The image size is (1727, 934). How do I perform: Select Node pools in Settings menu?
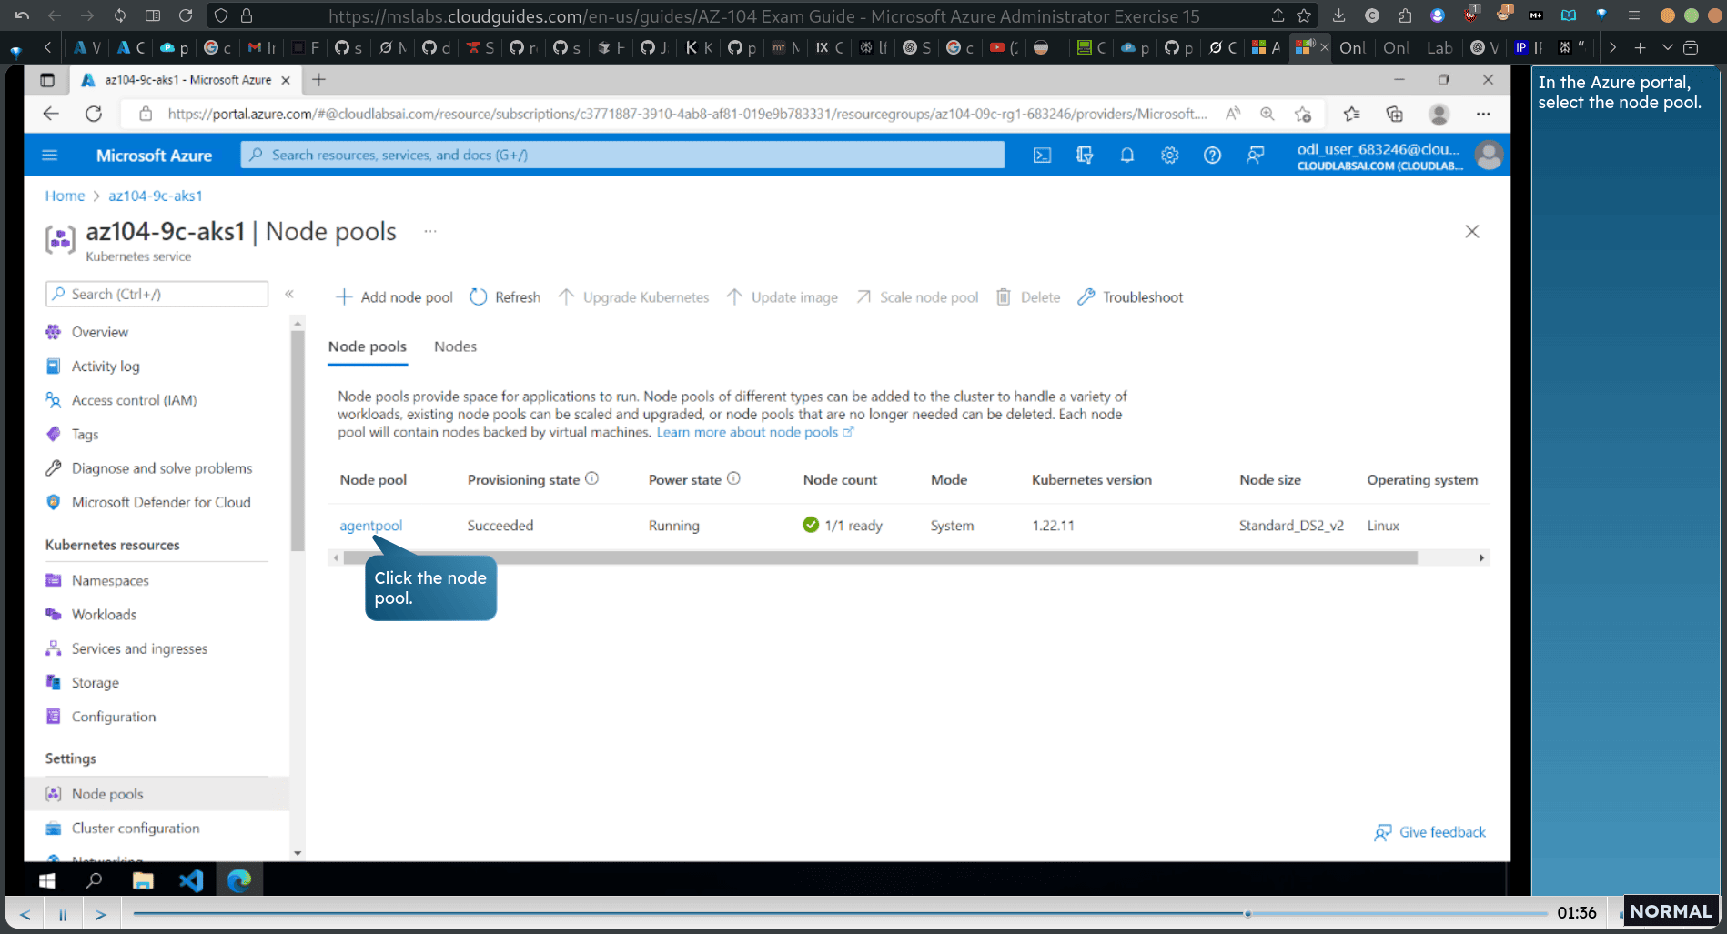(x=157, y=794)
